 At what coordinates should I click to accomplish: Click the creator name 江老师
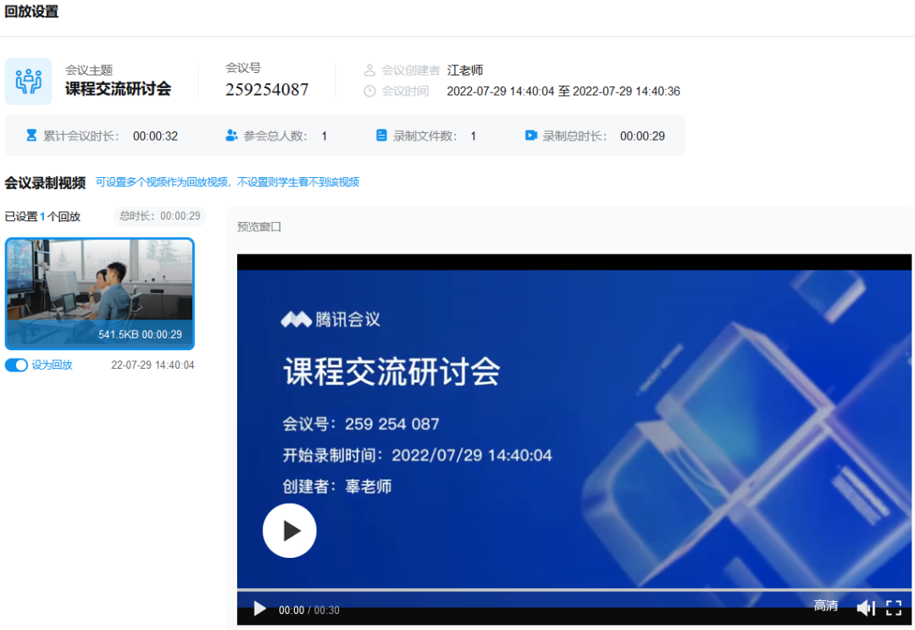464,70
